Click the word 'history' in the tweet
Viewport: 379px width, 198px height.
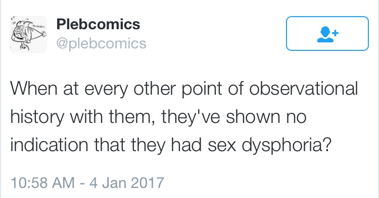37,117
